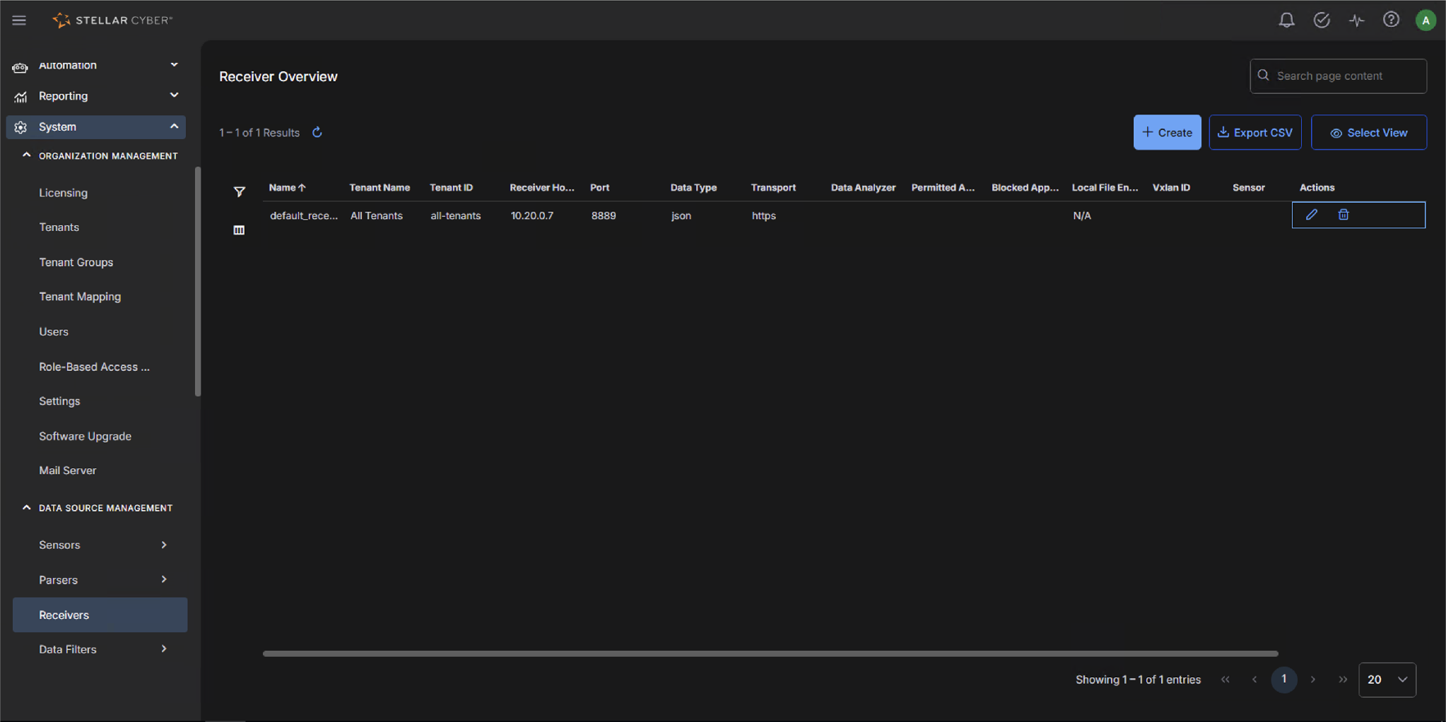Viewport: 1446px width, 722px height.
Task: Refresh the receiver results list
Action: coord(317,132)
